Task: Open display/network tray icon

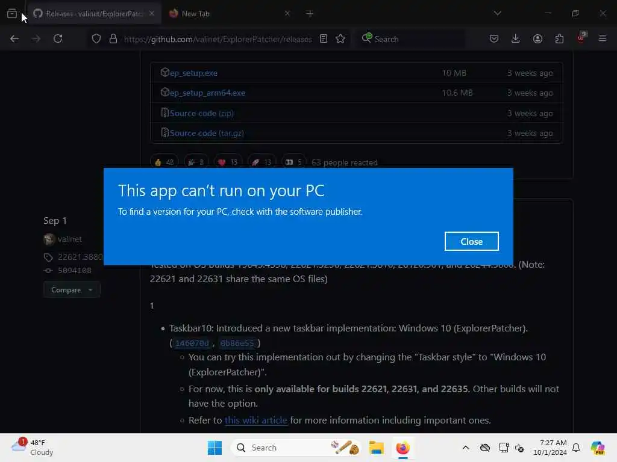Action: 504,448
